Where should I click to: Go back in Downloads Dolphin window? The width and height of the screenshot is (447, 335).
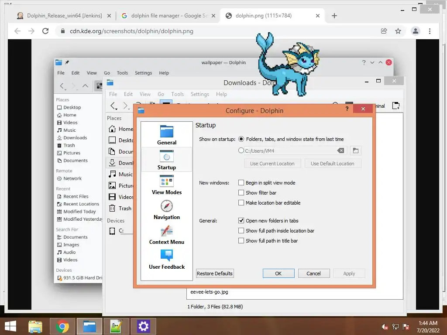[x=113, y=106]
